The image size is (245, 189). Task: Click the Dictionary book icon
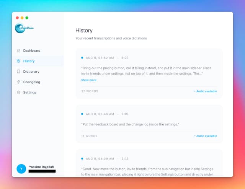pyautogui.click(x=18, y=72)
